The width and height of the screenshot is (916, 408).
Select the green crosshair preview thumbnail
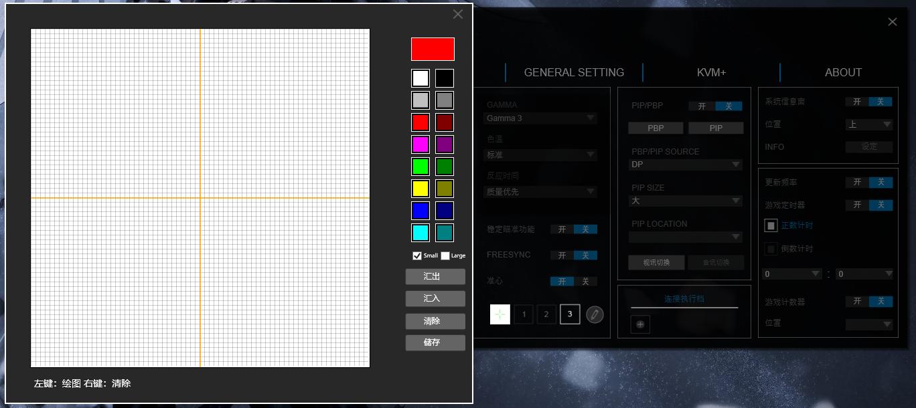pos(500,314)
